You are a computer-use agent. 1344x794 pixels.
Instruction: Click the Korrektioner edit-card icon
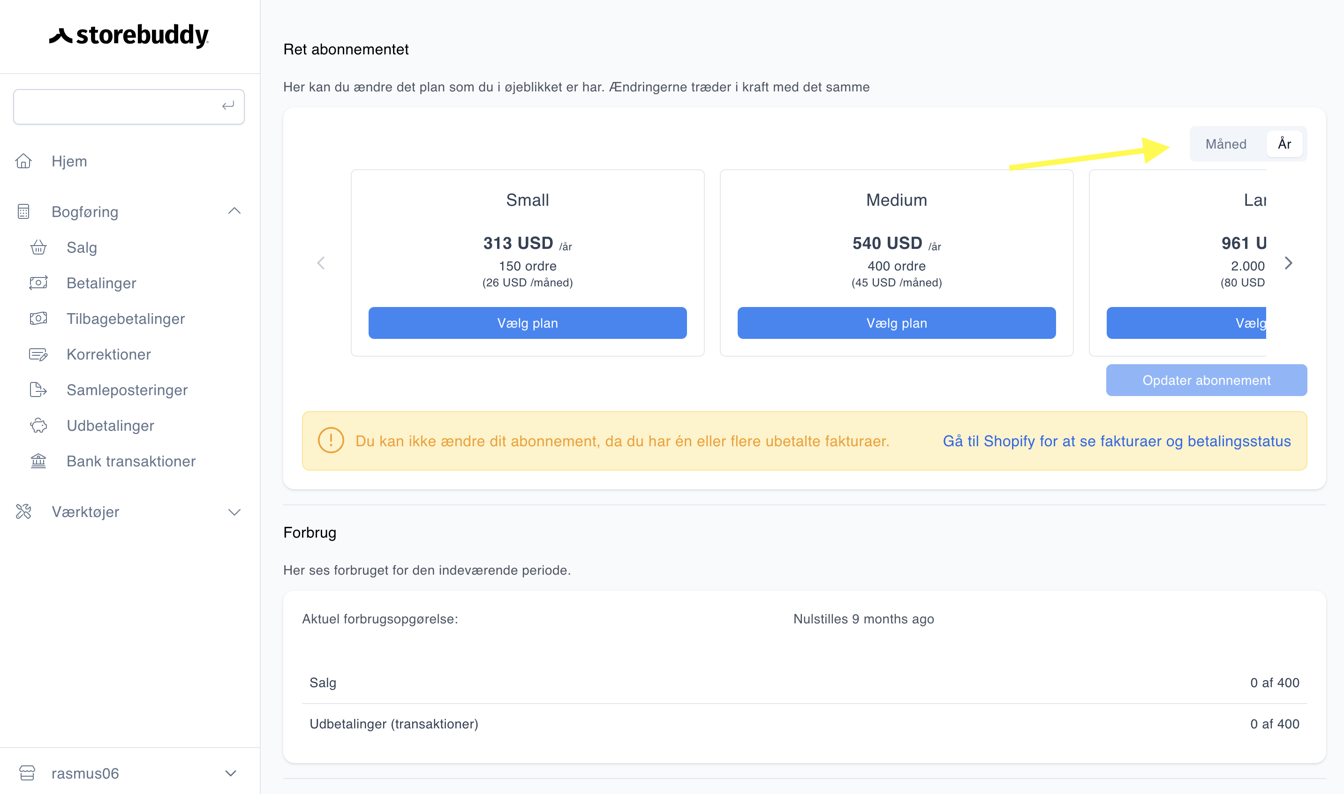click(38, 354)
